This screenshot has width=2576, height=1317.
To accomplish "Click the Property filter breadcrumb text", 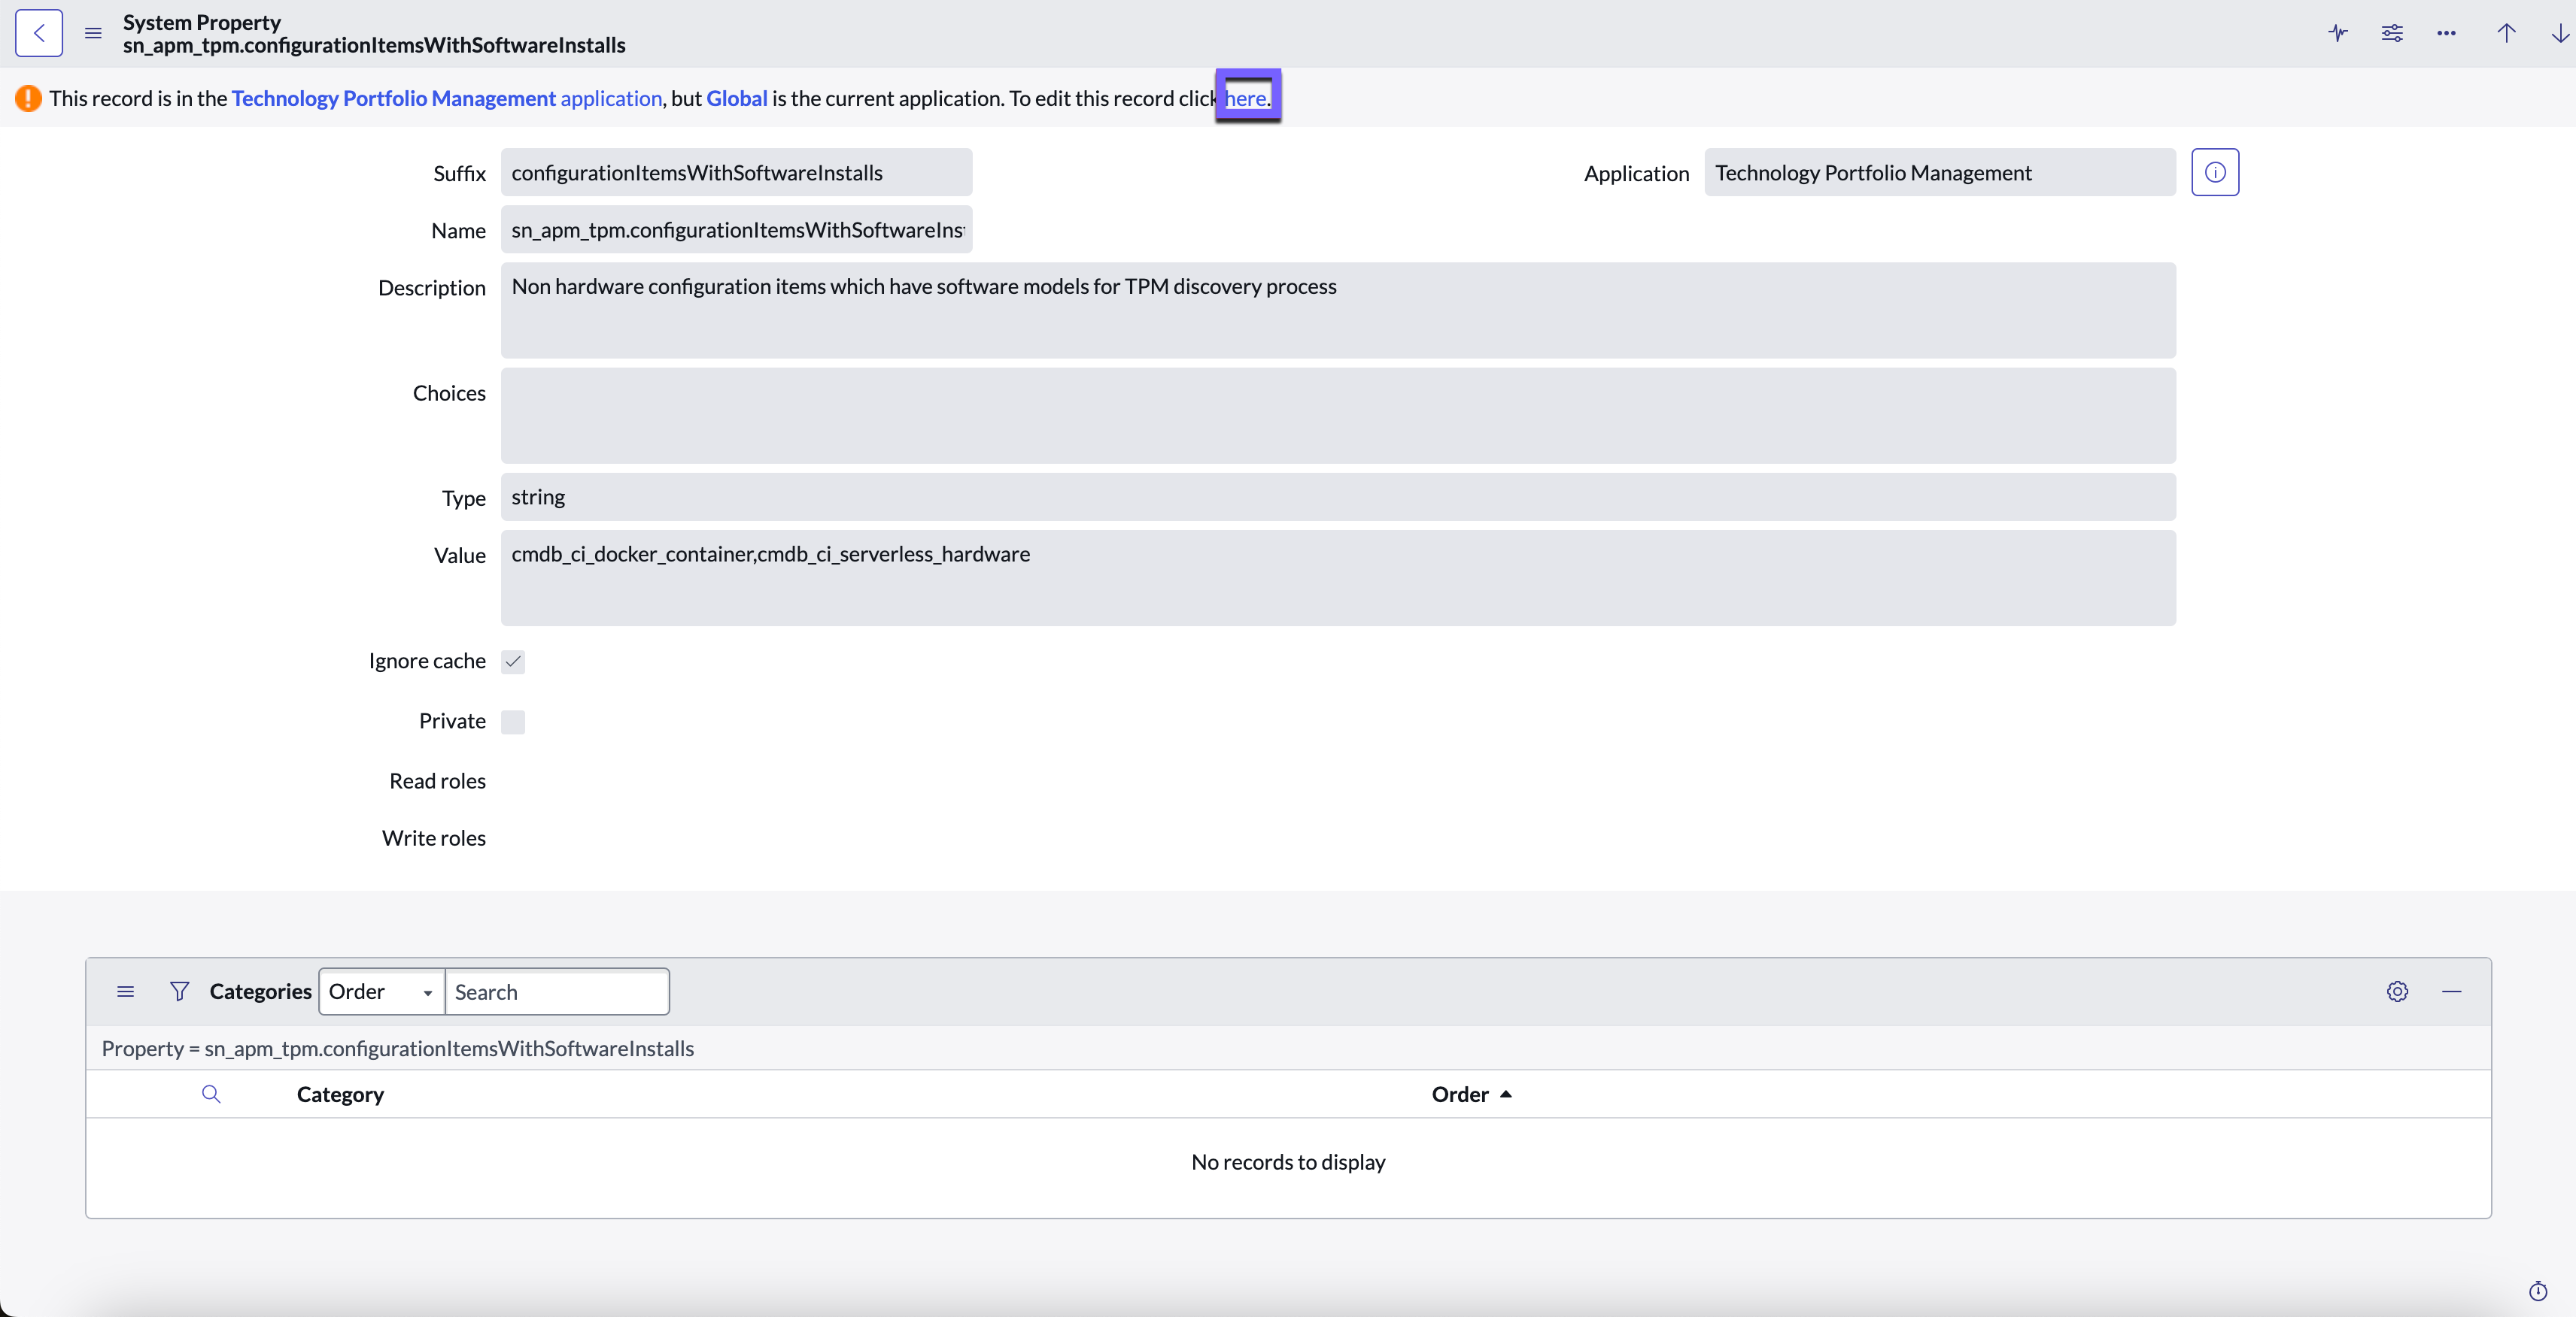I will (x=398, y=1048).
